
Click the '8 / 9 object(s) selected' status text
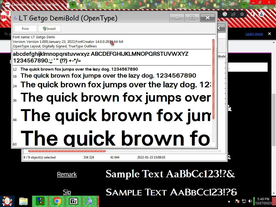39,157
